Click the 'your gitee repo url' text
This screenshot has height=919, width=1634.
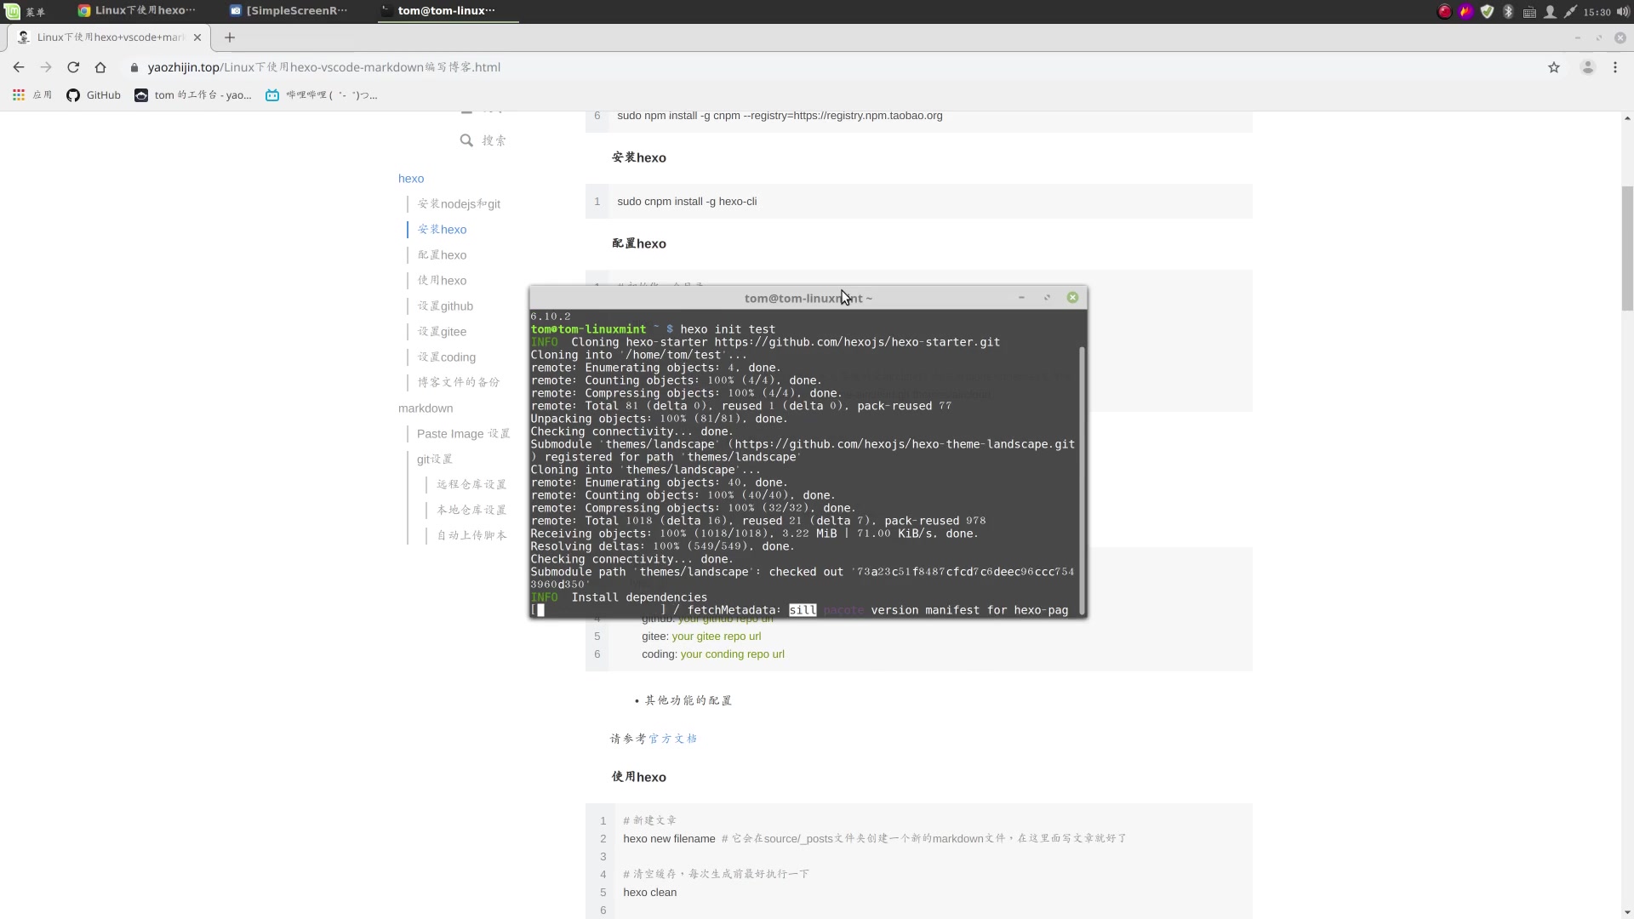click(x=717, y=636)
